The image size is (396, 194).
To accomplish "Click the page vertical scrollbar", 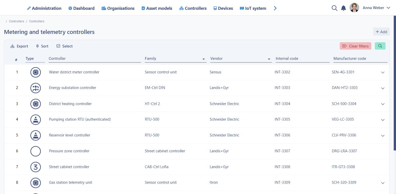I will point(395,83).
